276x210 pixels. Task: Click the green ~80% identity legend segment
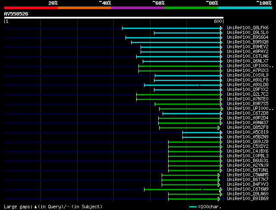tap(191, 8)
